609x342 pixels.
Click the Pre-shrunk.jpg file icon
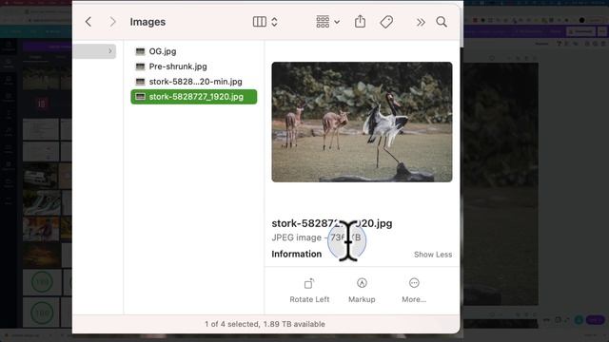140,66
